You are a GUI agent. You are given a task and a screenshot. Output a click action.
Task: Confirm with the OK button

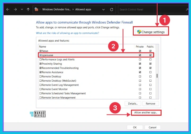tap(135, 127)
